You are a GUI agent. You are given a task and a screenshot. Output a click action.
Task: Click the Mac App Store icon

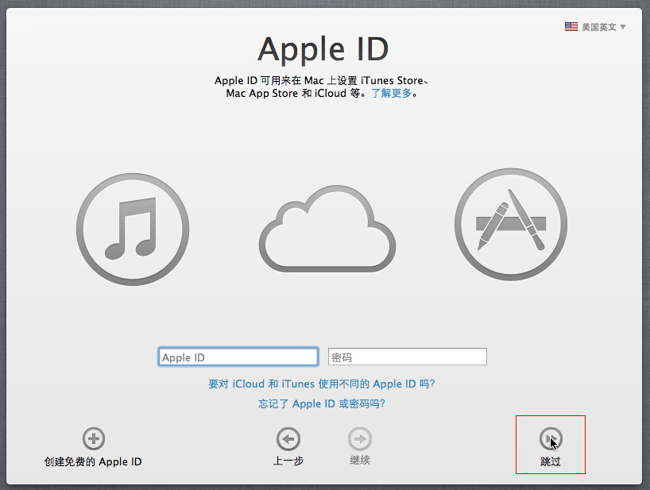[511, 224]
